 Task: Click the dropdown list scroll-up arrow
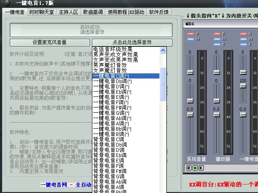point(163,50)
